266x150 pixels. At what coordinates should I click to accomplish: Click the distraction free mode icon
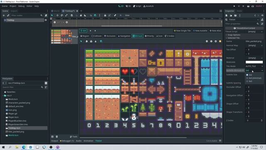221,11
